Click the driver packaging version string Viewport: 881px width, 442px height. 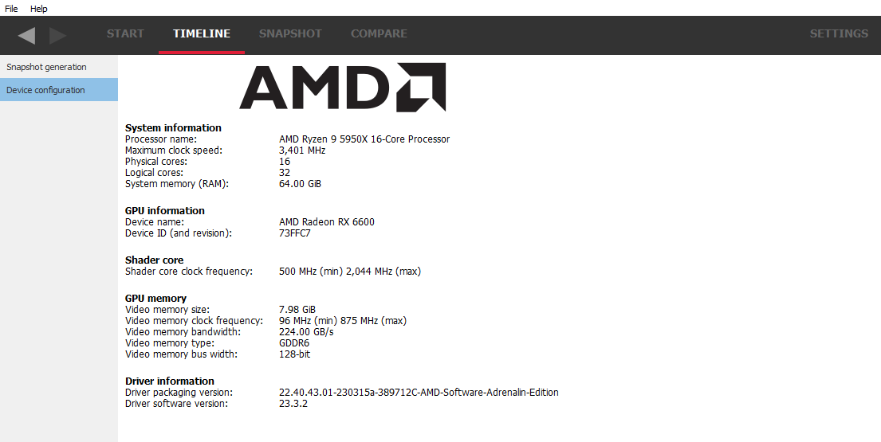click(x=419, y=393)
